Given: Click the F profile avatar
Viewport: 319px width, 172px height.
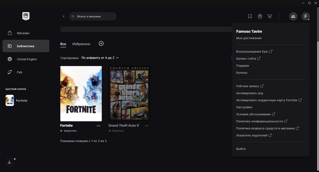Looking at the screenshot, I should click(x=306, y=16).
